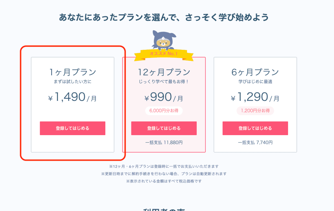Click the まずは試したい方に subtitle

point(72,81)
